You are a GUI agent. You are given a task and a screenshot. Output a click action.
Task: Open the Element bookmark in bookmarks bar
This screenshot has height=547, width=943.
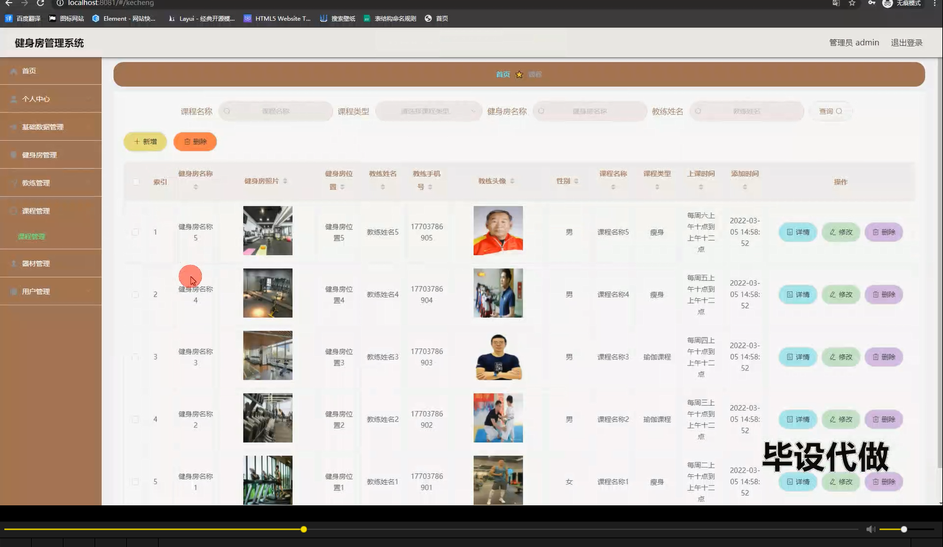pyautogui.click(x=124, y=19)
